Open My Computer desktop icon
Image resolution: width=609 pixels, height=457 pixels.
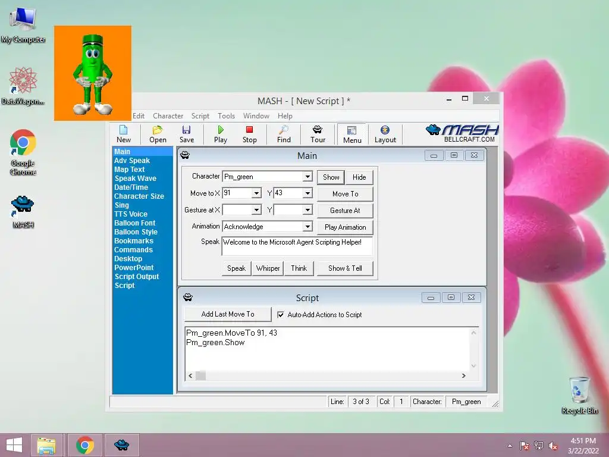(x=23, y=25)
